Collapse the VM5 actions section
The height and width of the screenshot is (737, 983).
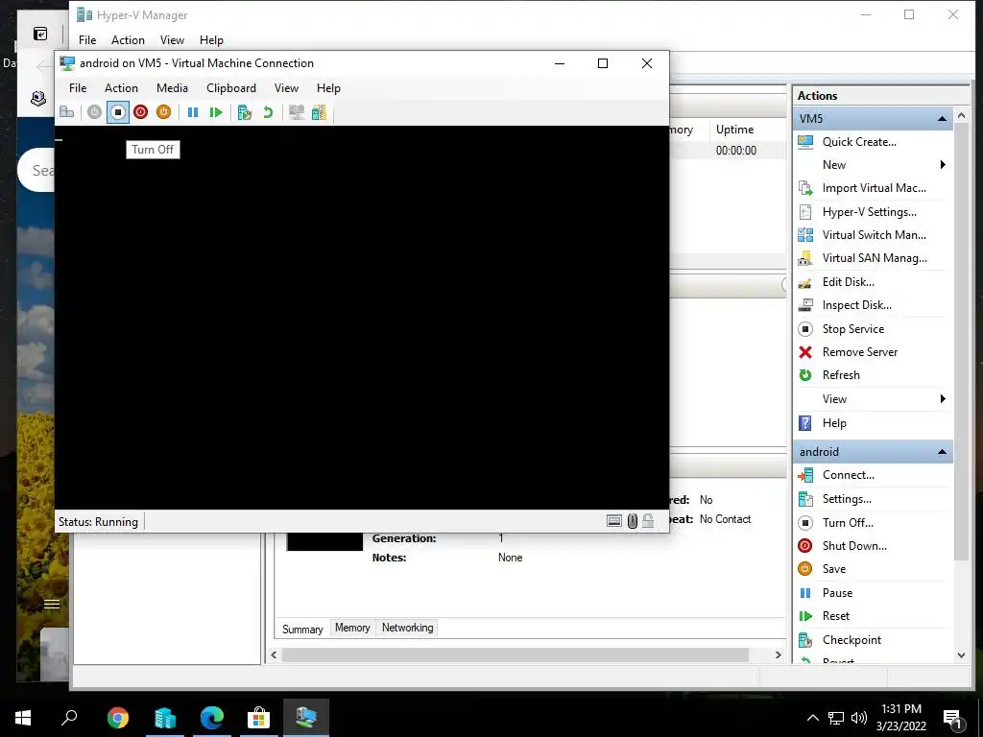942,118
